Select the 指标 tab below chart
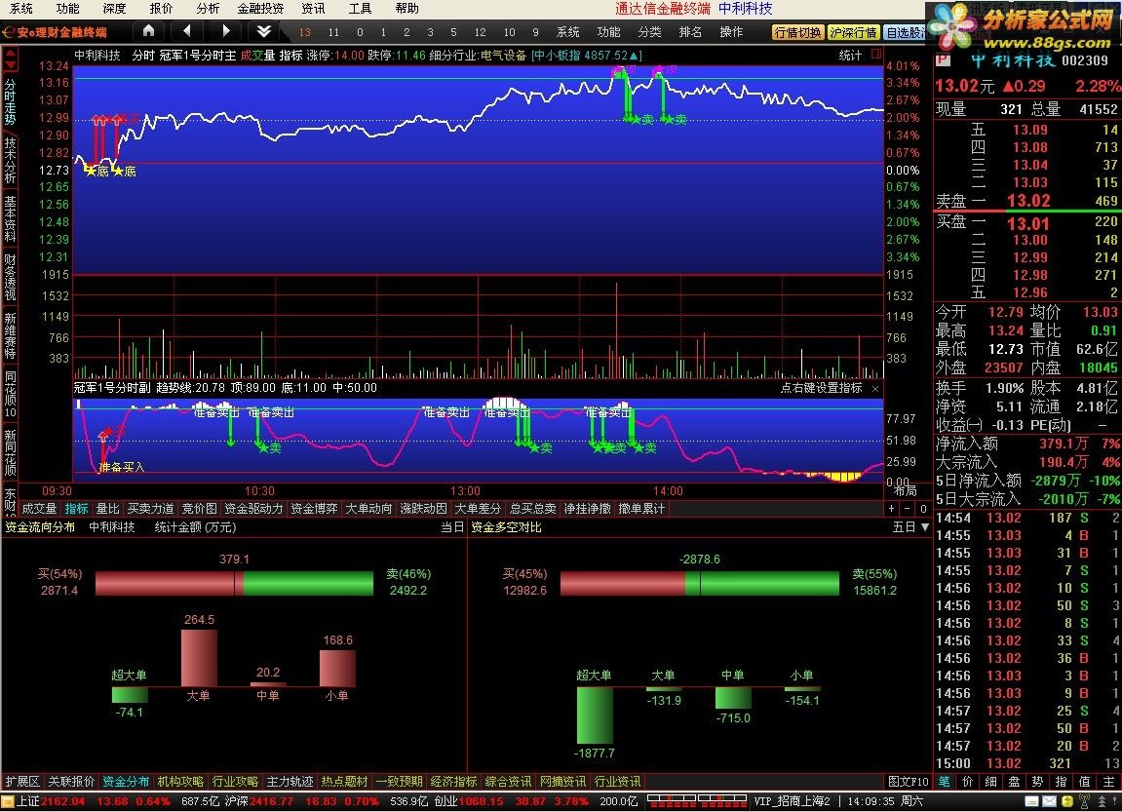The width and height of the screenshot is (1122, 812). (x=77, y=509)
